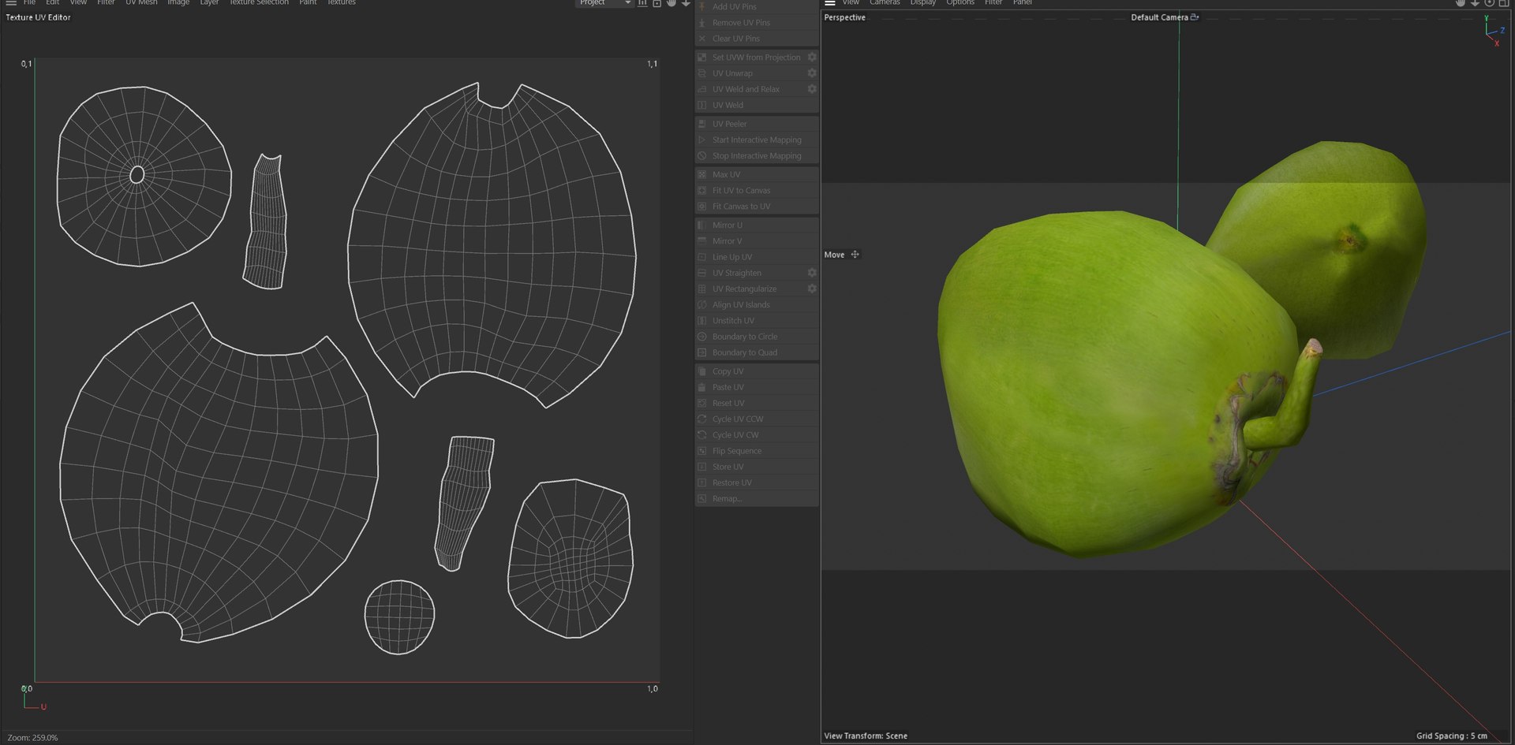The image size is (1515, 745).
Task: Click the Remove UV Pins icon
Action: 702,23
